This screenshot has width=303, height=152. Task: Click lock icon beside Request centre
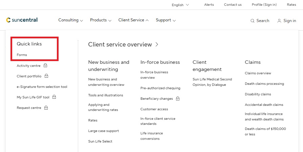46,108
